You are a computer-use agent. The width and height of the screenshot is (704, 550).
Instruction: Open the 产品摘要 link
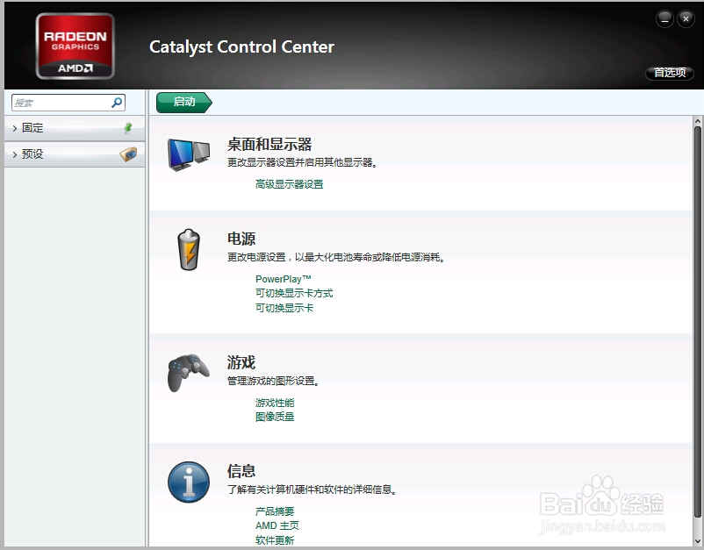click(x=275, y=511)
